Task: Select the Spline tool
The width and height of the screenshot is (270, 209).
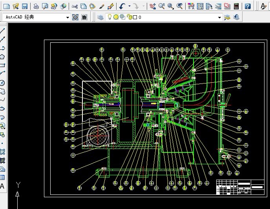Action: (2, 100)
